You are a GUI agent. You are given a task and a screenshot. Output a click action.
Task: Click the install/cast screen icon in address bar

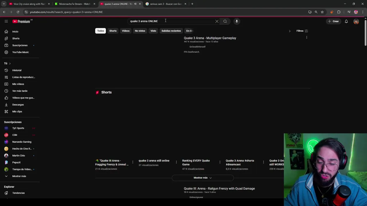point(310,12)
